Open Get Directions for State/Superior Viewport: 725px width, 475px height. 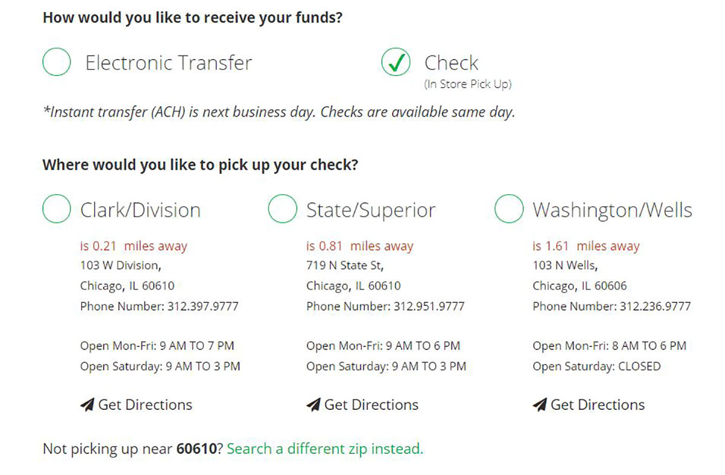tap(371, 404)
